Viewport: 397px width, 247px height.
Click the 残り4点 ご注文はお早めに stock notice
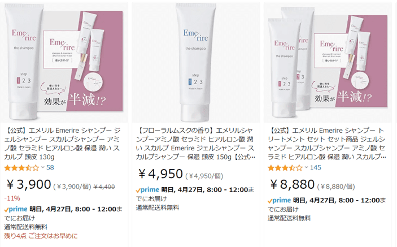coord(41,236)
